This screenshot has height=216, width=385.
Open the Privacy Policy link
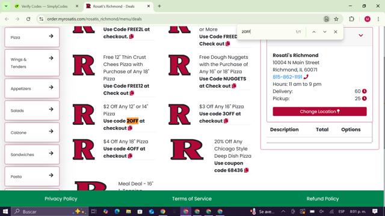pyautogui.click(x=61, y=199)
